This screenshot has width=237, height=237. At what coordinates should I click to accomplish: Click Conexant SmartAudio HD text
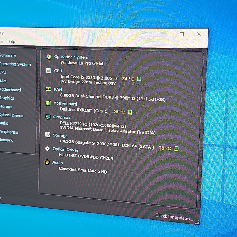tap(83, 170)
